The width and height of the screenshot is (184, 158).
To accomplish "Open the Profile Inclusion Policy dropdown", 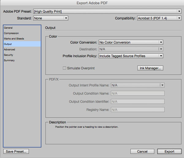I will (x=131, y=56).
